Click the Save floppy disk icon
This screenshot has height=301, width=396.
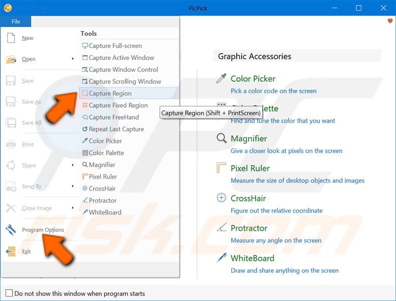tap(11, 81)
